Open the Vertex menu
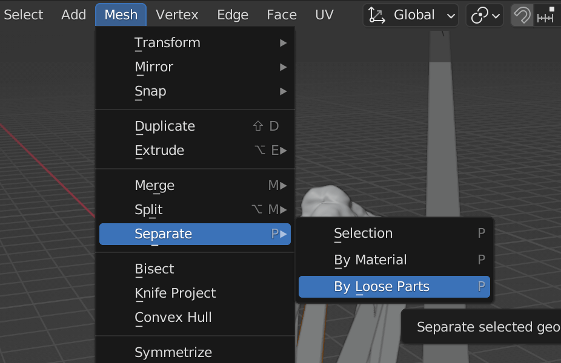 click(177, 15)
